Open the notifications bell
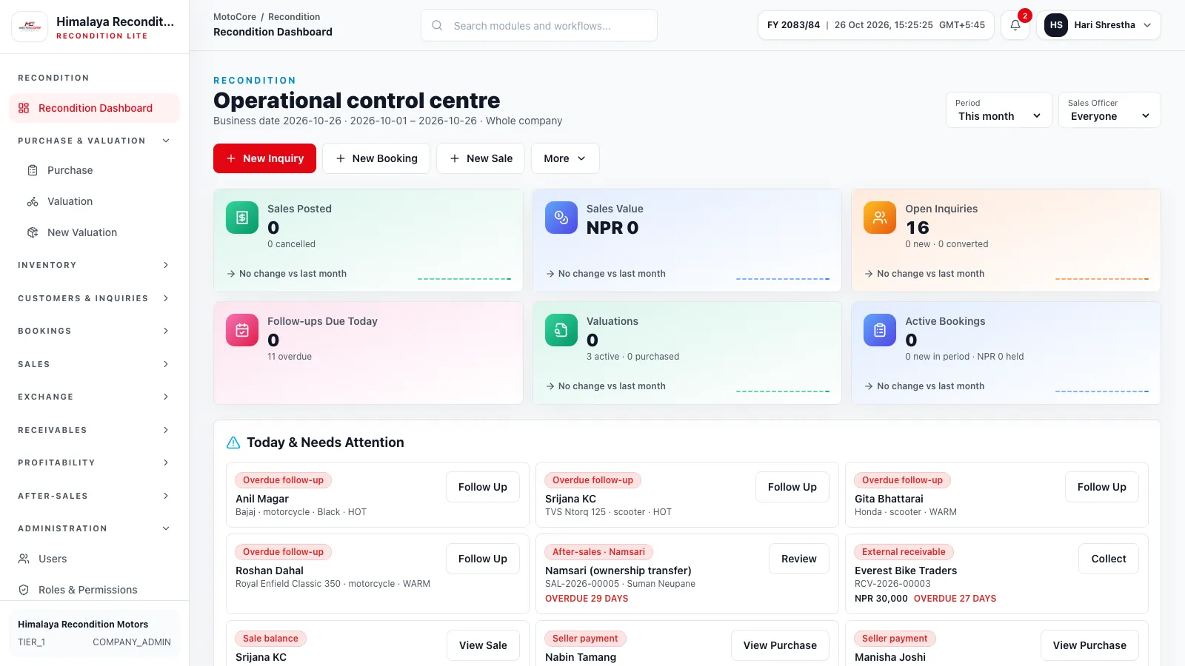Image resolution: width=1185 pixels, height=666 pixels. (x=1015, y=25)
